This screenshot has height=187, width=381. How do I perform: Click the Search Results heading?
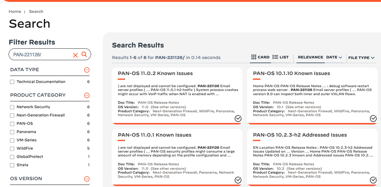138,45
